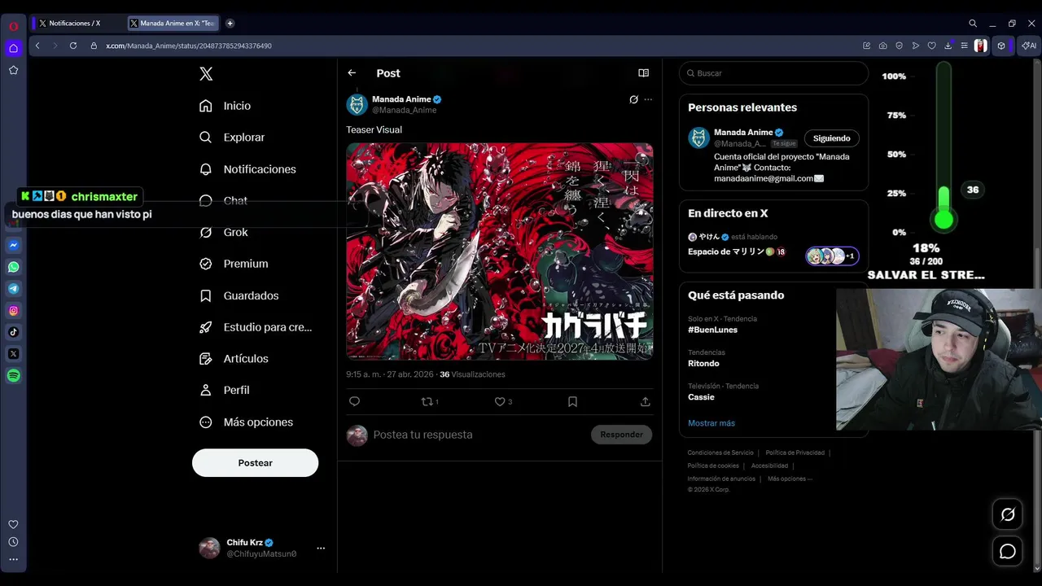Click the Postear button
The height and width of the screenshot is (586, 1042).
point(255,462)
